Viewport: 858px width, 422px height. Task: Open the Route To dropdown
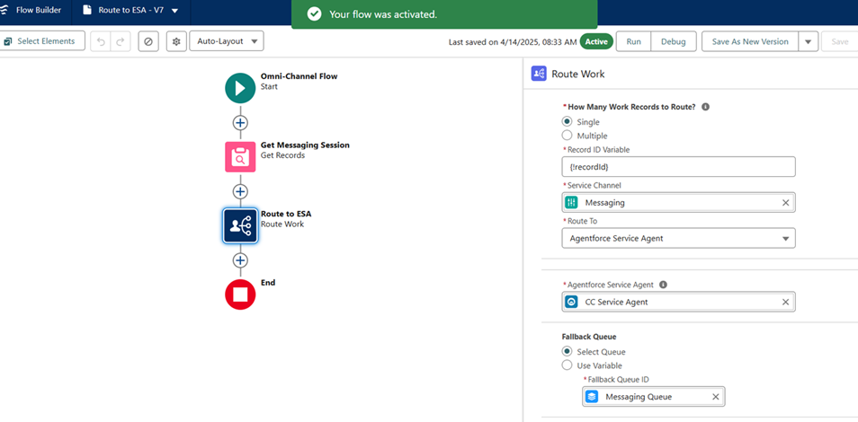678,238
